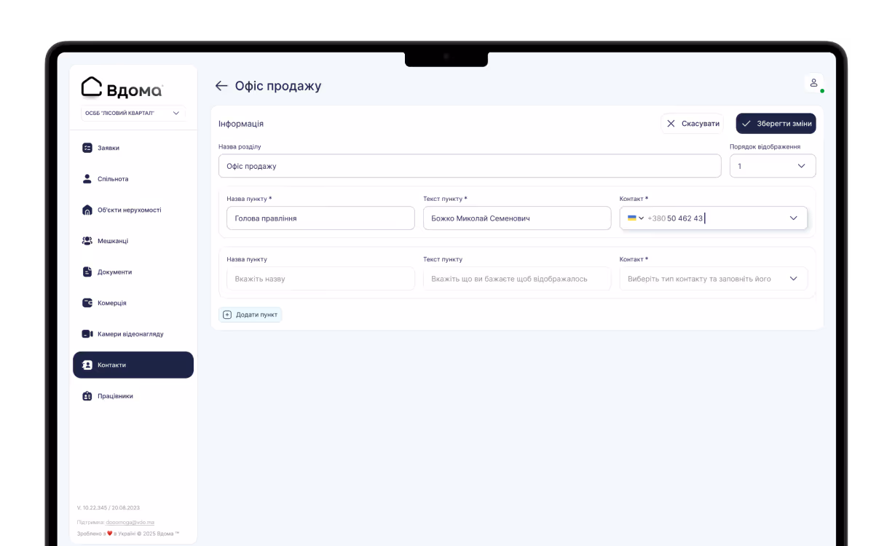The width and height of the screenshot is (895, 546).
Task: Focus the Вкажіть назву empty field
Action: pyautogui.click(x=320, y=279)
